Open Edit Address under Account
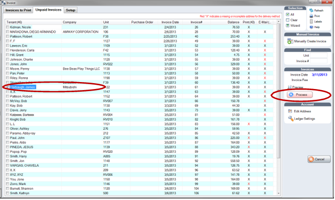The height and width of the screenshot is (200, 335). (x=300, y=112)
